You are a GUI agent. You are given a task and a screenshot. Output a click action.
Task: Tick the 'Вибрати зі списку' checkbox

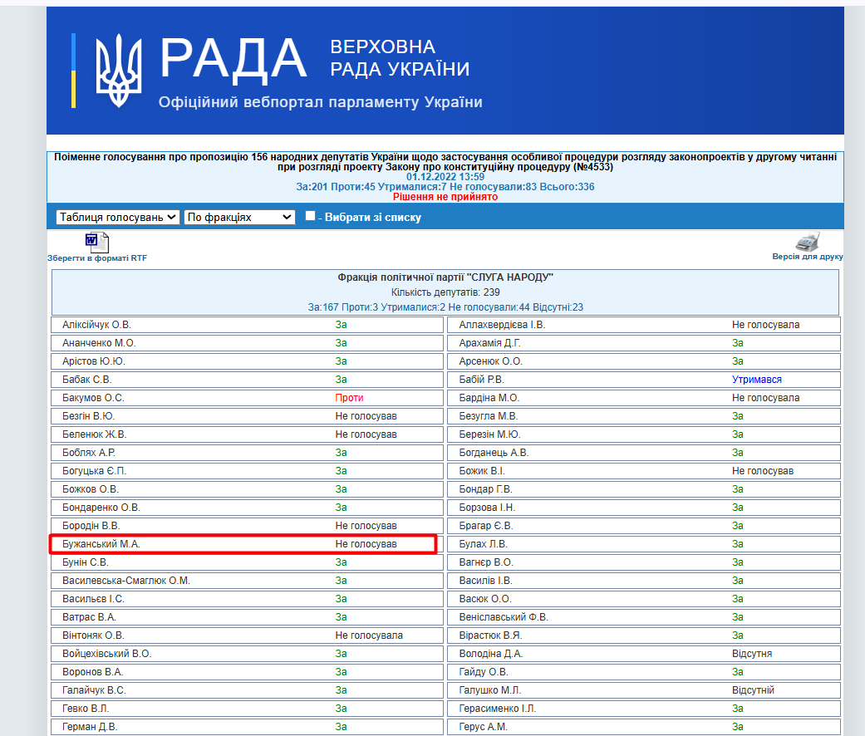pyautogui.click(x=311, y=216)
